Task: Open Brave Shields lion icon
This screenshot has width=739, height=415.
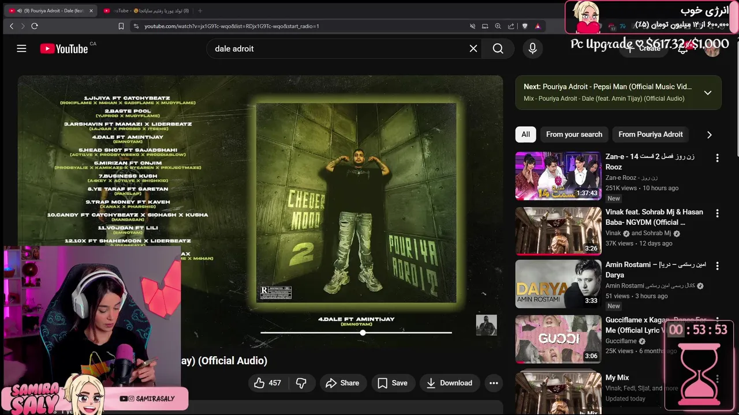Action: (x=525, y=26)
